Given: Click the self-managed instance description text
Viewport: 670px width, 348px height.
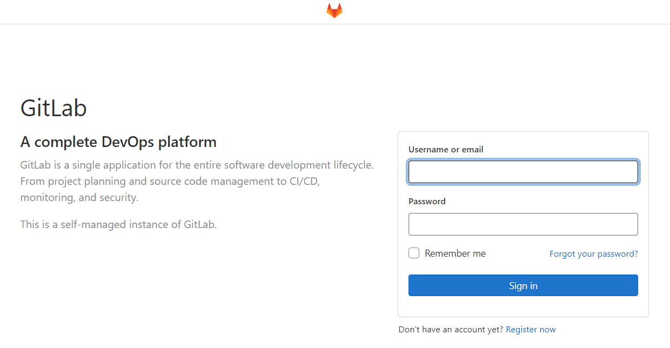Looking at the screenshot, I should click(118, 224).
